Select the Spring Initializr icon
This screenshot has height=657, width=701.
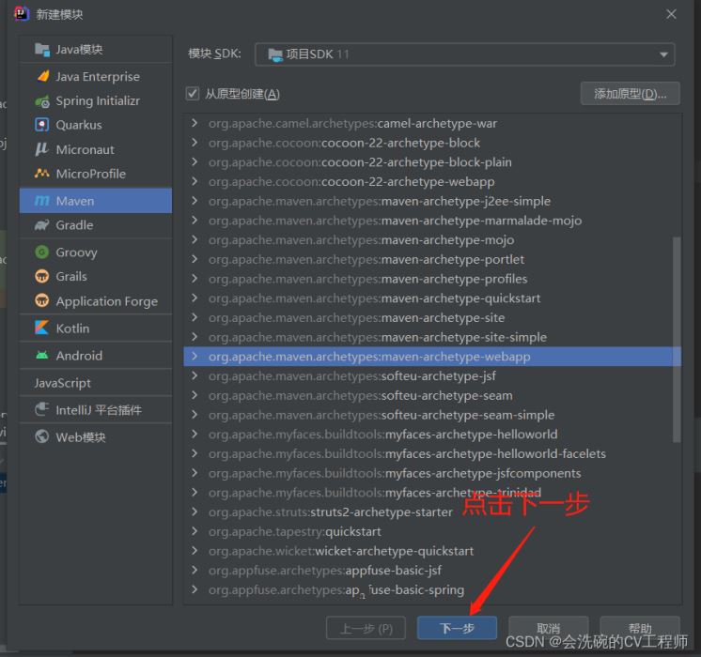[41, 101]
